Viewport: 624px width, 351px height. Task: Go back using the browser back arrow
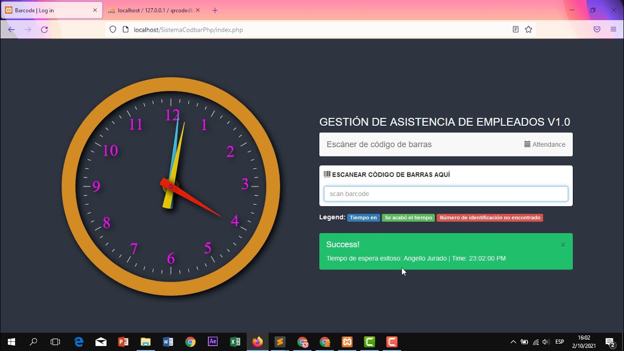tap(12, 30)
